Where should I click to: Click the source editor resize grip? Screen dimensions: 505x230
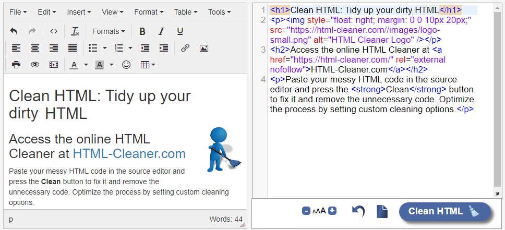pos(498,193)
